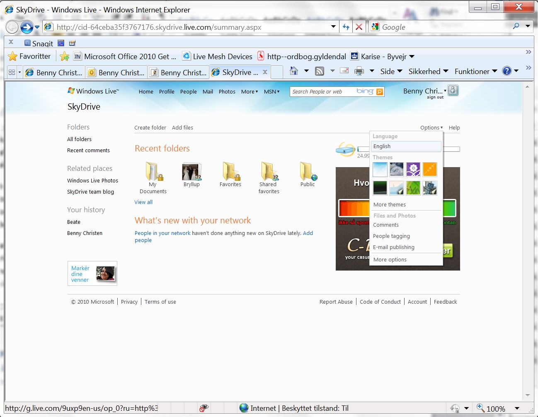Select Comments in Options menu

386,225
